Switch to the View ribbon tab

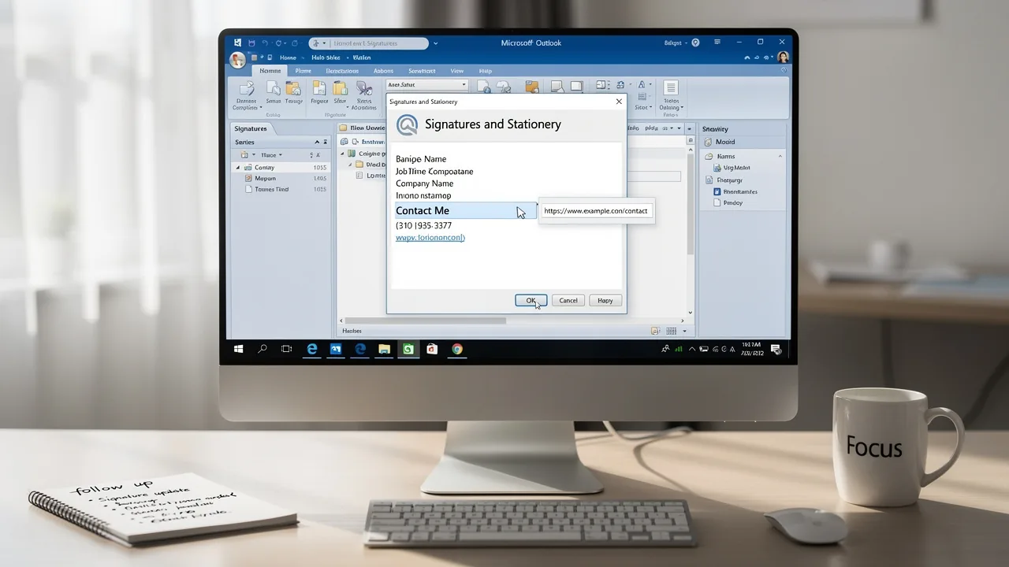[x=456, y=71]
